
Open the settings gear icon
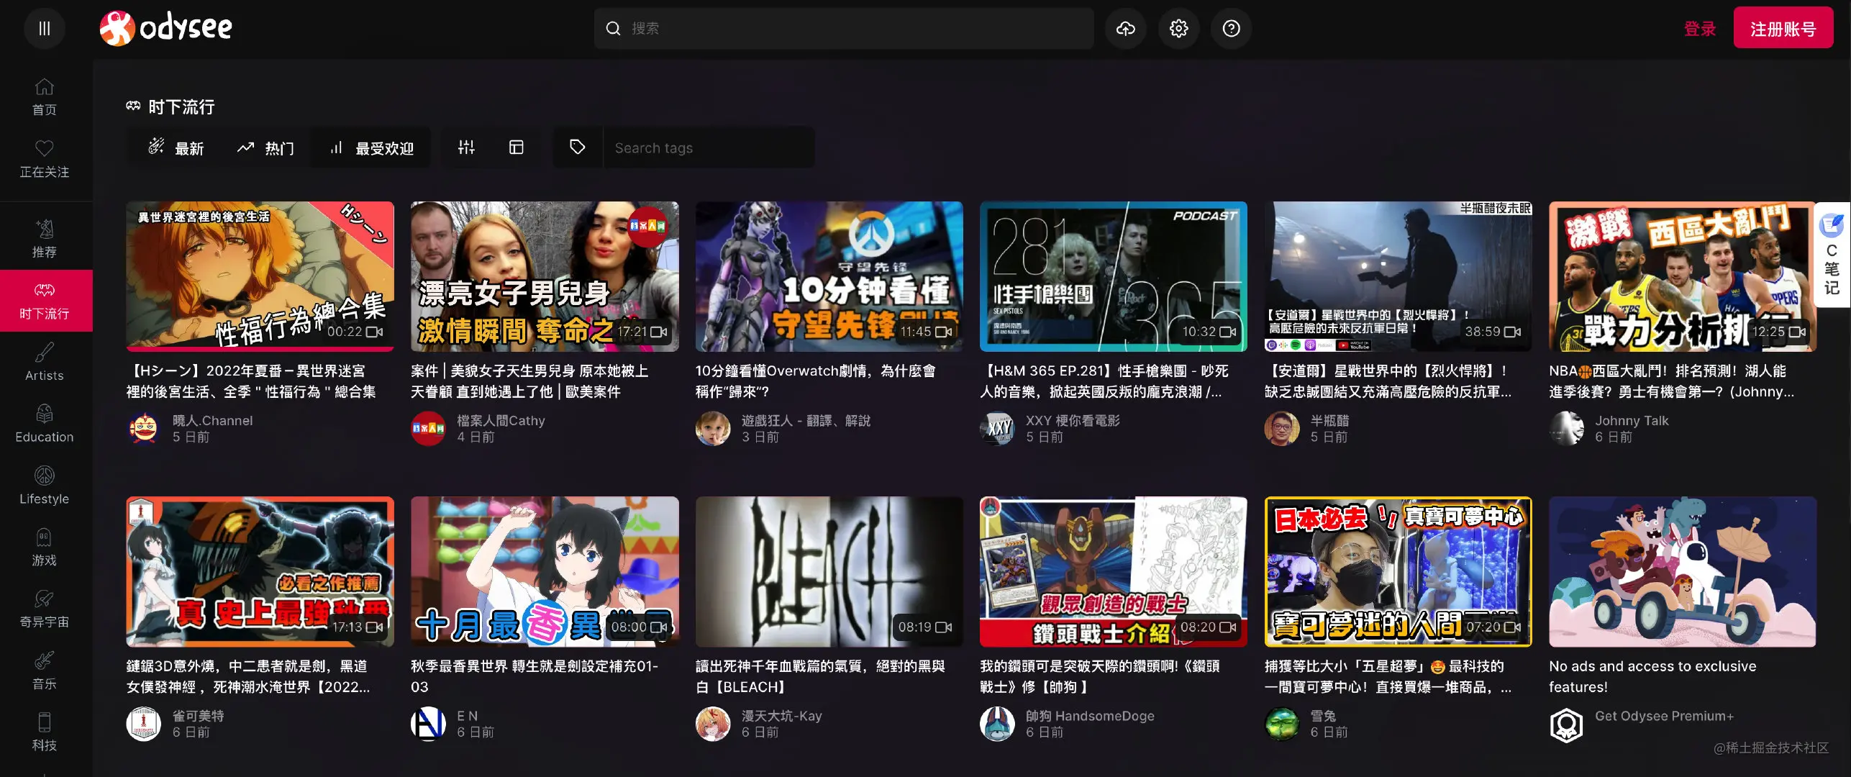[x=1178, y=29]
